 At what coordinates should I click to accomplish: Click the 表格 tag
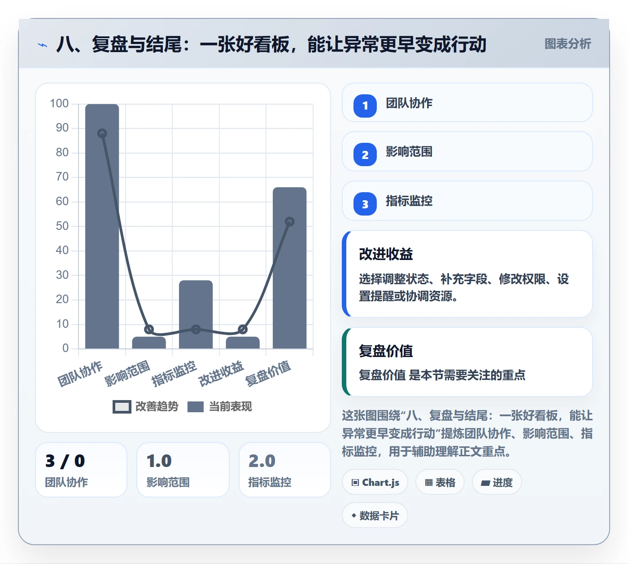(x=440, y=482)
